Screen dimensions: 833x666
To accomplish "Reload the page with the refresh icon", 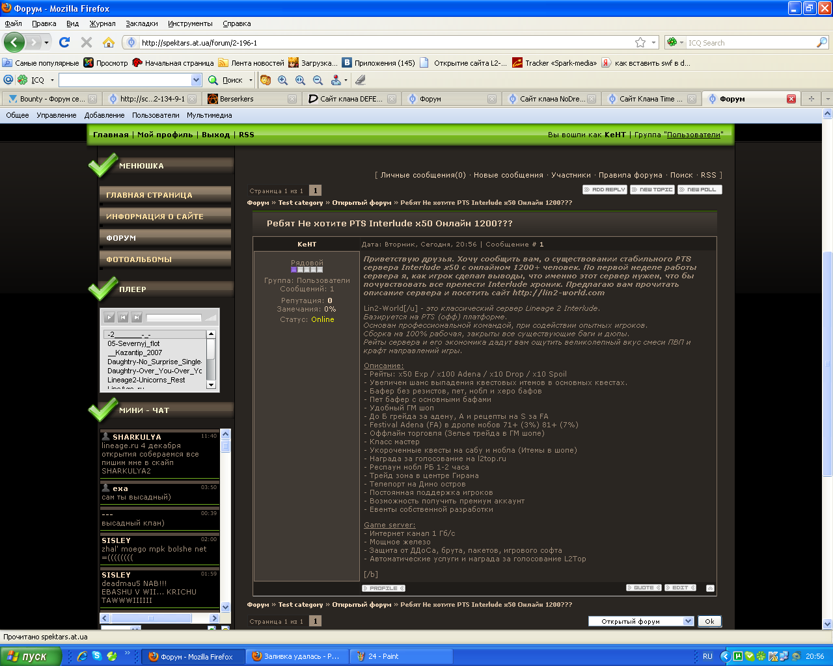I will [64, 42].
